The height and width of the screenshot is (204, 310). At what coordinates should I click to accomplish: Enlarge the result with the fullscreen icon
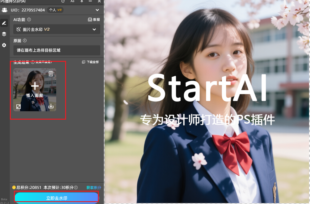[x=19, y=106]
